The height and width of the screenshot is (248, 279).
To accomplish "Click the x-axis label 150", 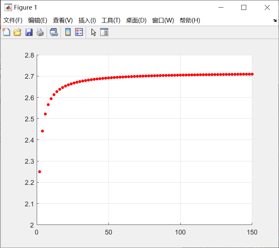I will tap(252, 232).
